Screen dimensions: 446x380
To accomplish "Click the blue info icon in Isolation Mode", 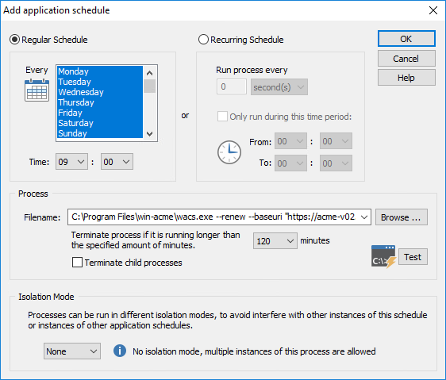I will [x=120, y=351].
